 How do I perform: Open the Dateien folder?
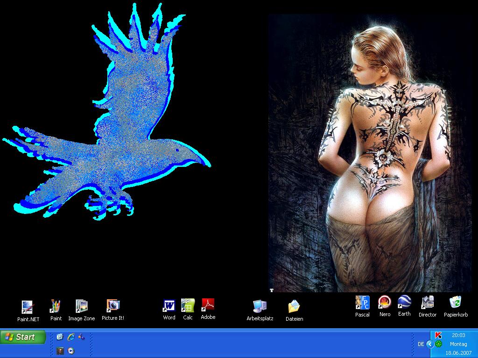click(x=294, y=307)
